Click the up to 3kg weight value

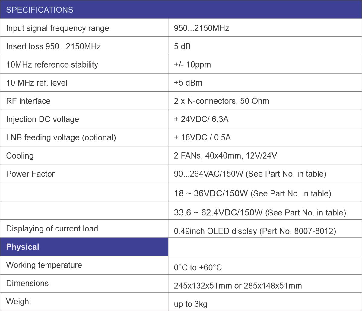tap(191, 304)
